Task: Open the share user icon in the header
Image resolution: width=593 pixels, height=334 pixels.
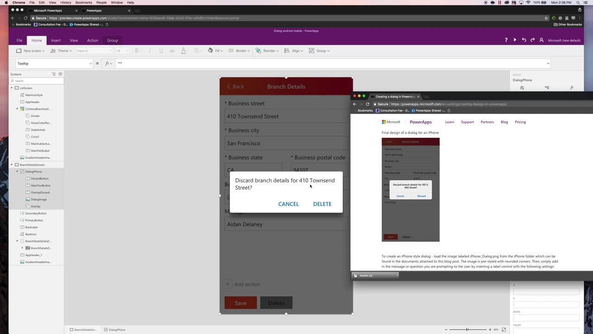Action: (x=541, y=40)
